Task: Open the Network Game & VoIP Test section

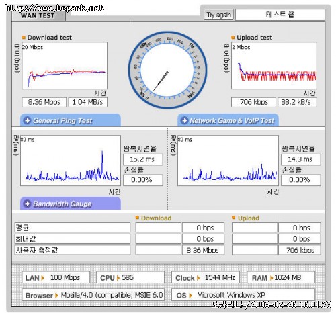Action: [228, 120]
